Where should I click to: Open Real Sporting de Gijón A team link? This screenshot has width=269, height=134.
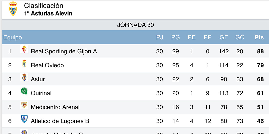tap(64, 51)
